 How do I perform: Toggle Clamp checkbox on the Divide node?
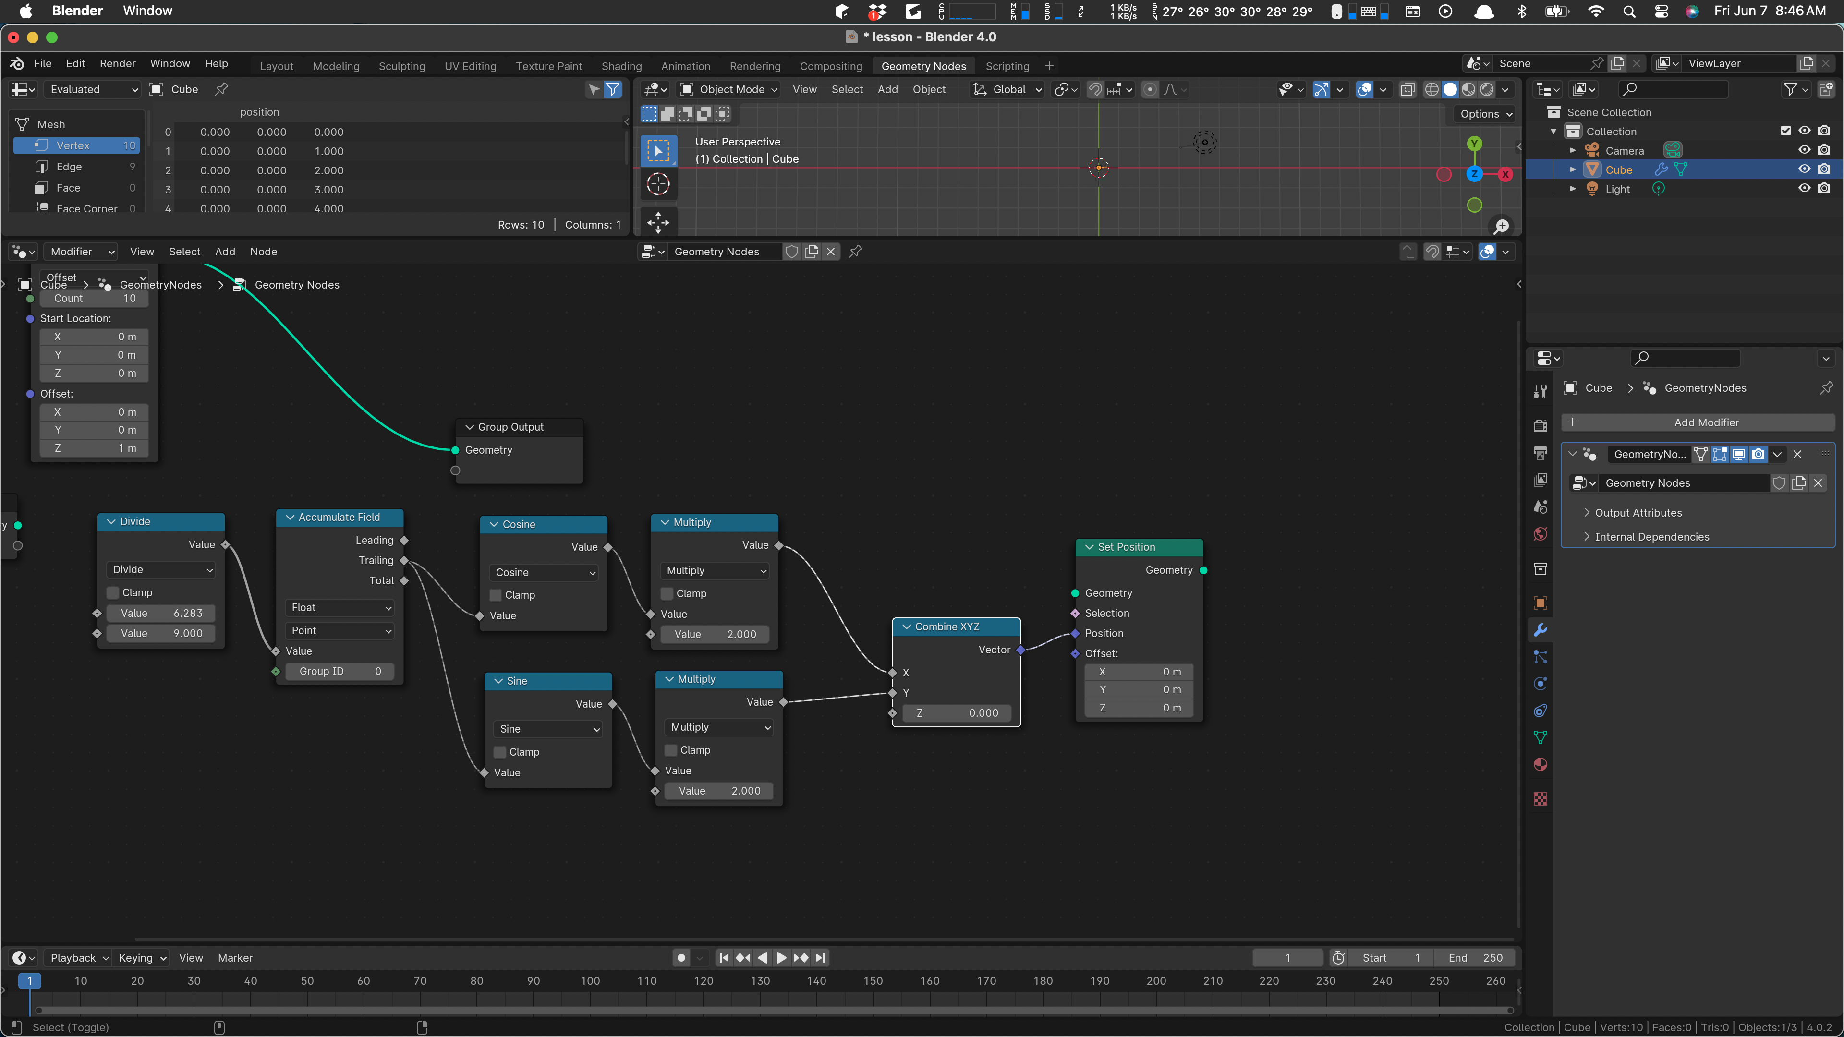pos(113,592)
